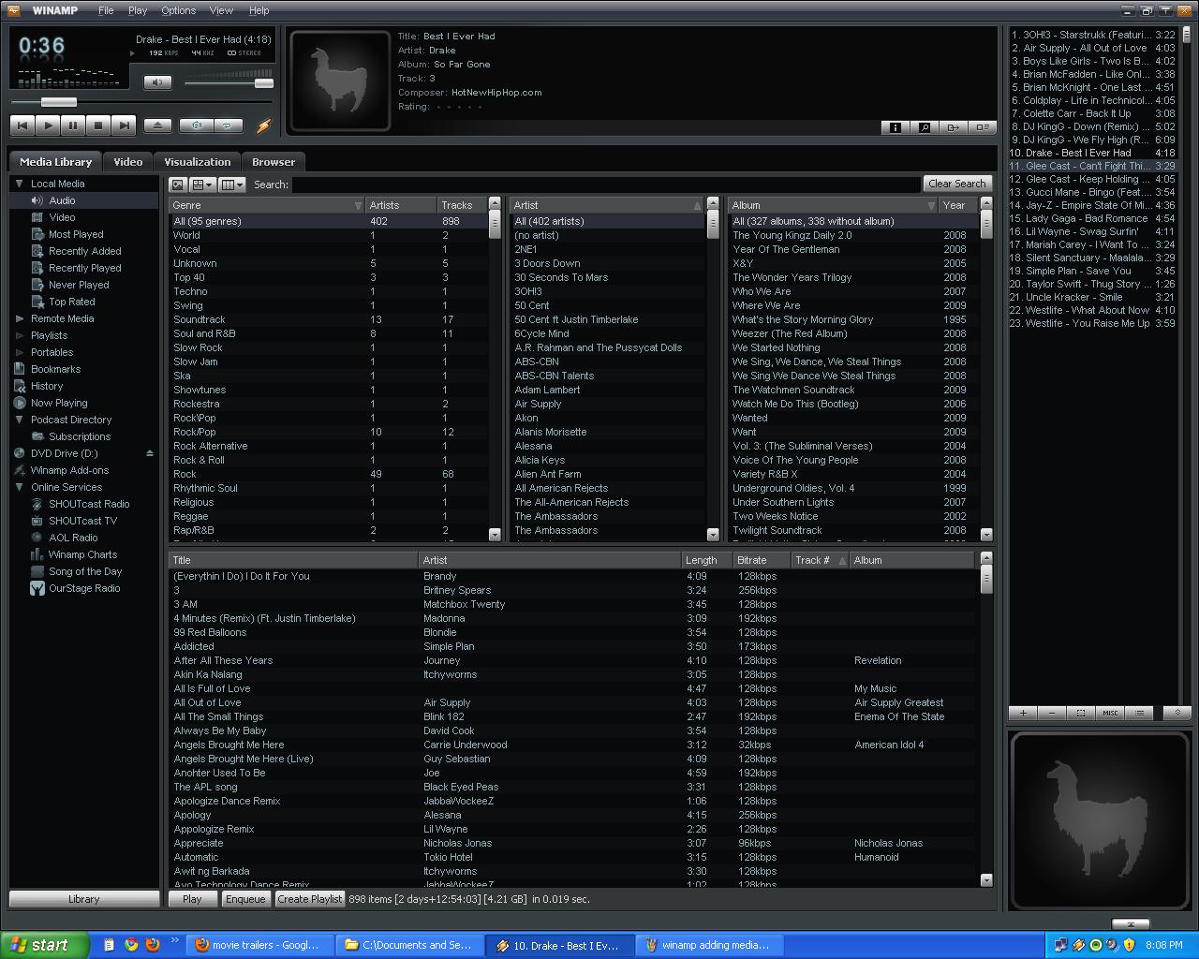Switch to movie trailers Google taskbar window
The height and width of the screenshot is (959, 1199).
point(258,945)
